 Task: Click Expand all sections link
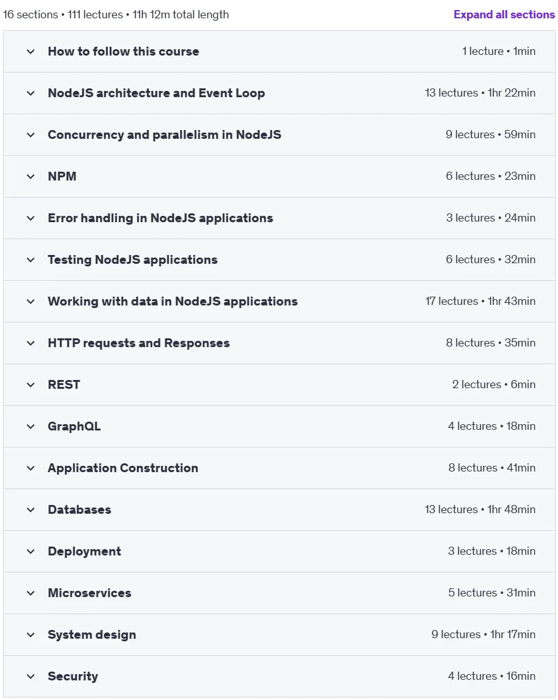[x=504, y=15]
